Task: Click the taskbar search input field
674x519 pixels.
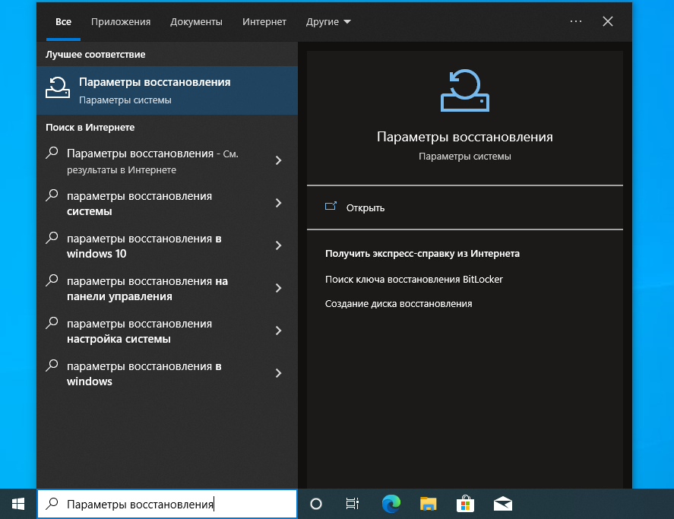Action: (167, 504)
